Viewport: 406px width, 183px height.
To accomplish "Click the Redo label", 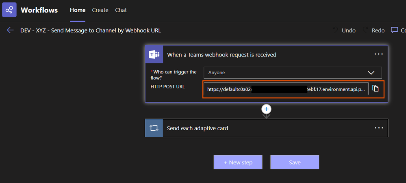I will click(x=378, y=30).
